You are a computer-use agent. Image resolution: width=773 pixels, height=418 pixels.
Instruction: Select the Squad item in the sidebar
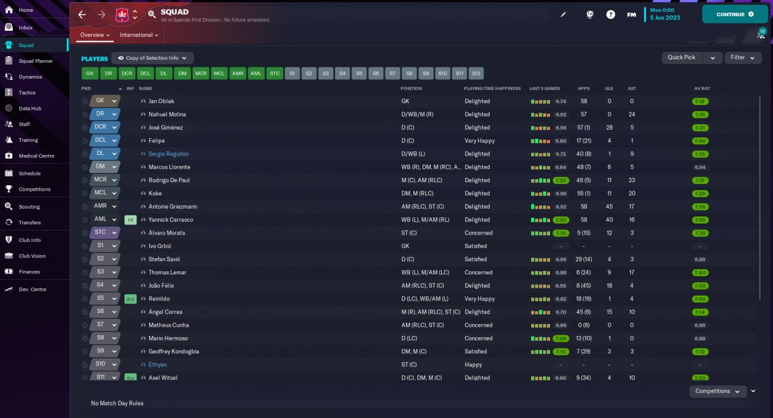click(x=34, y=45)
